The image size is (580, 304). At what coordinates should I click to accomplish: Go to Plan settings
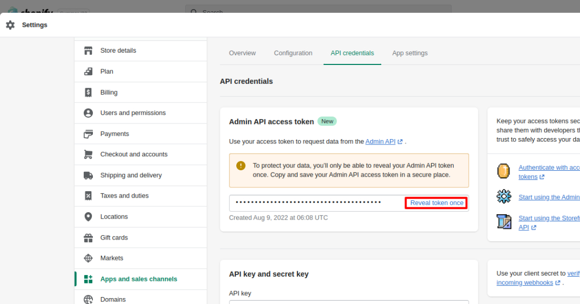coord(141,71)
